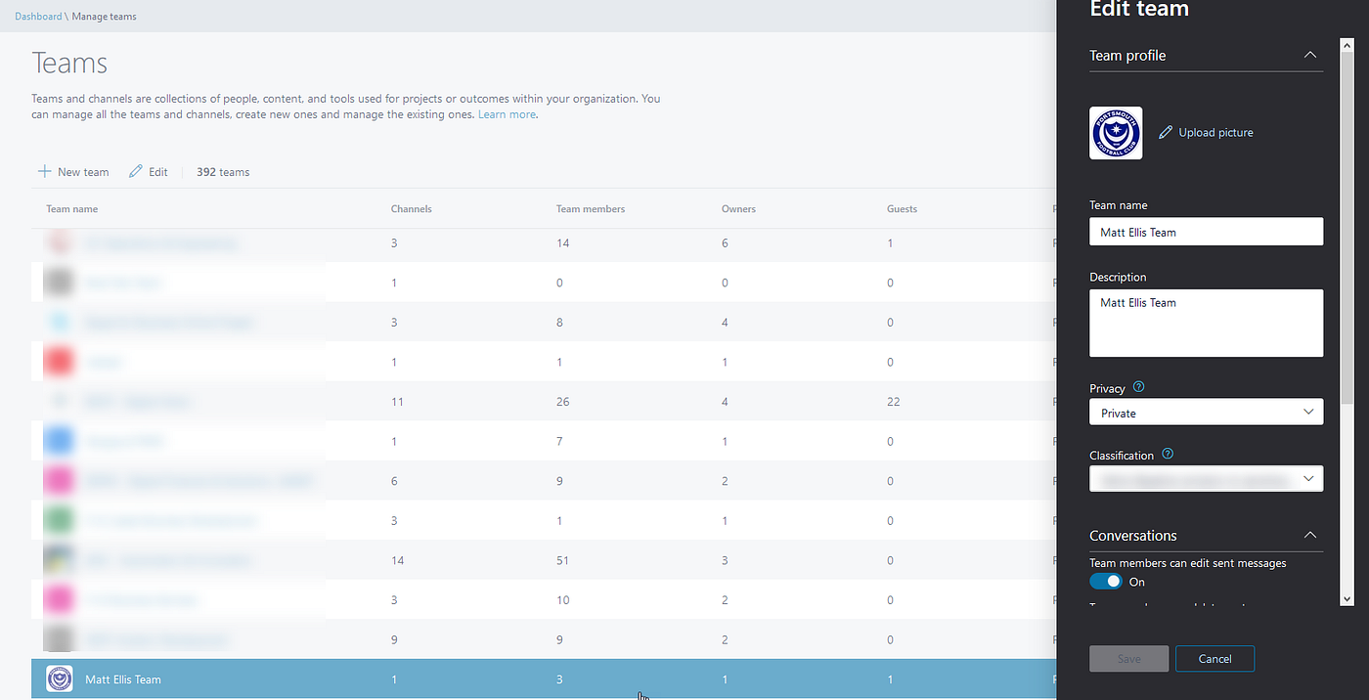Click the channels cell showing 11

pyautogui.click(x=397, y=402)
